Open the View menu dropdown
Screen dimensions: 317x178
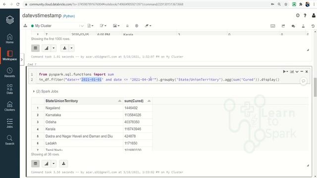116,26
